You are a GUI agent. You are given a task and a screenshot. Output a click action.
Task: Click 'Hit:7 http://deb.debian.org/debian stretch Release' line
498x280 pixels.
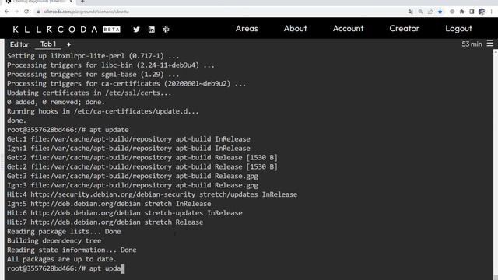click(105, 222)
